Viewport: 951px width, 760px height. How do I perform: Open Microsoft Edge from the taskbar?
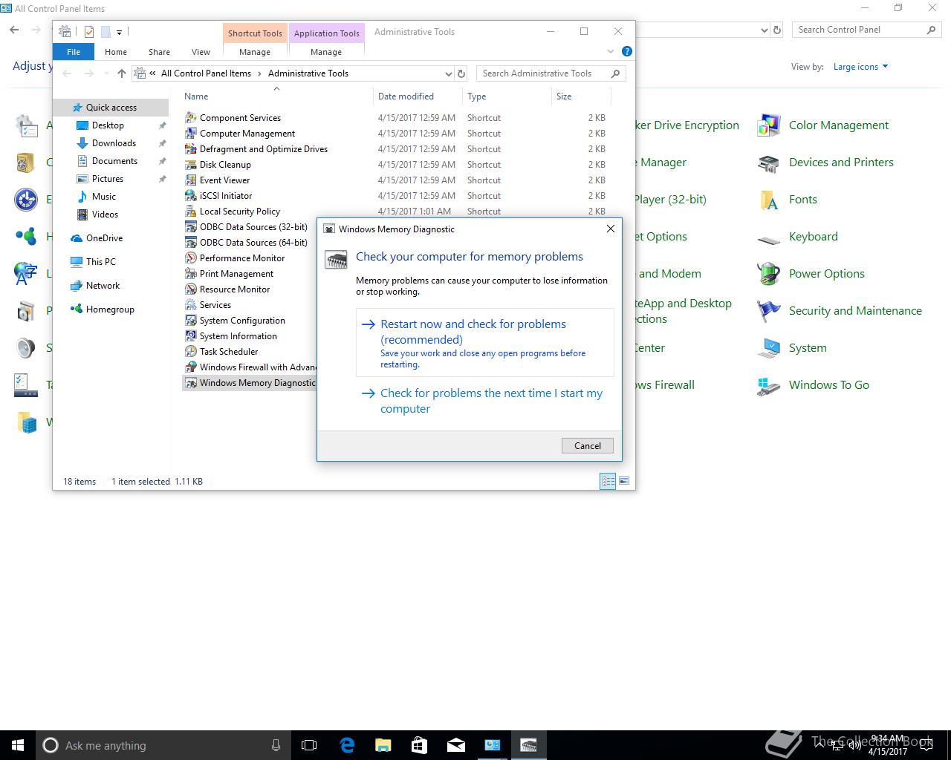(x=347, y=745)
